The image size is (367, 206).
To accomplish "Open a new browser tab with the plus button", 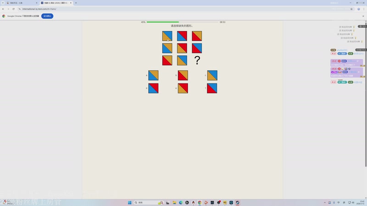I will [76, 3].
